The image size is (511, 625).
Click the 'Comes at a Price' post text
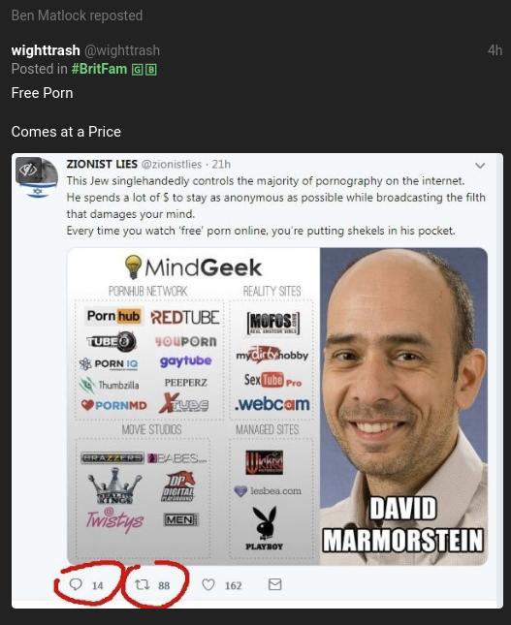66,132
